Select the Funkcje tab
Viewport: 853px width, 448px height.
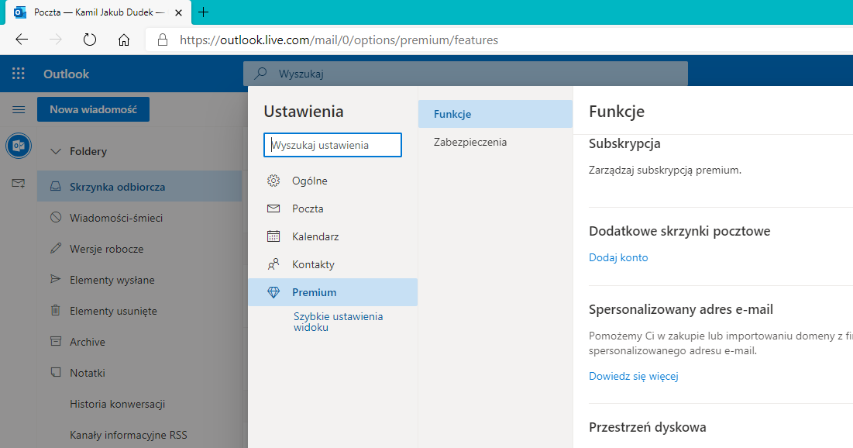(453, 114)
